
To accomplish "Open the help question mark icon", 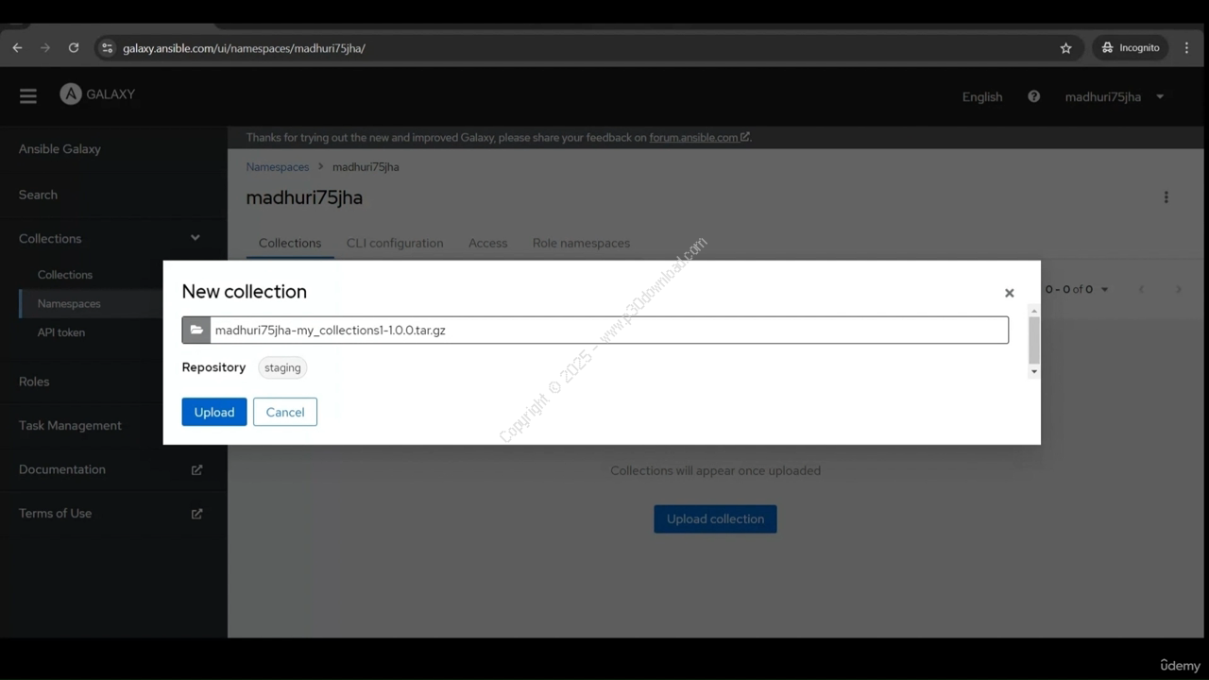I will [x=1034, y=96].
